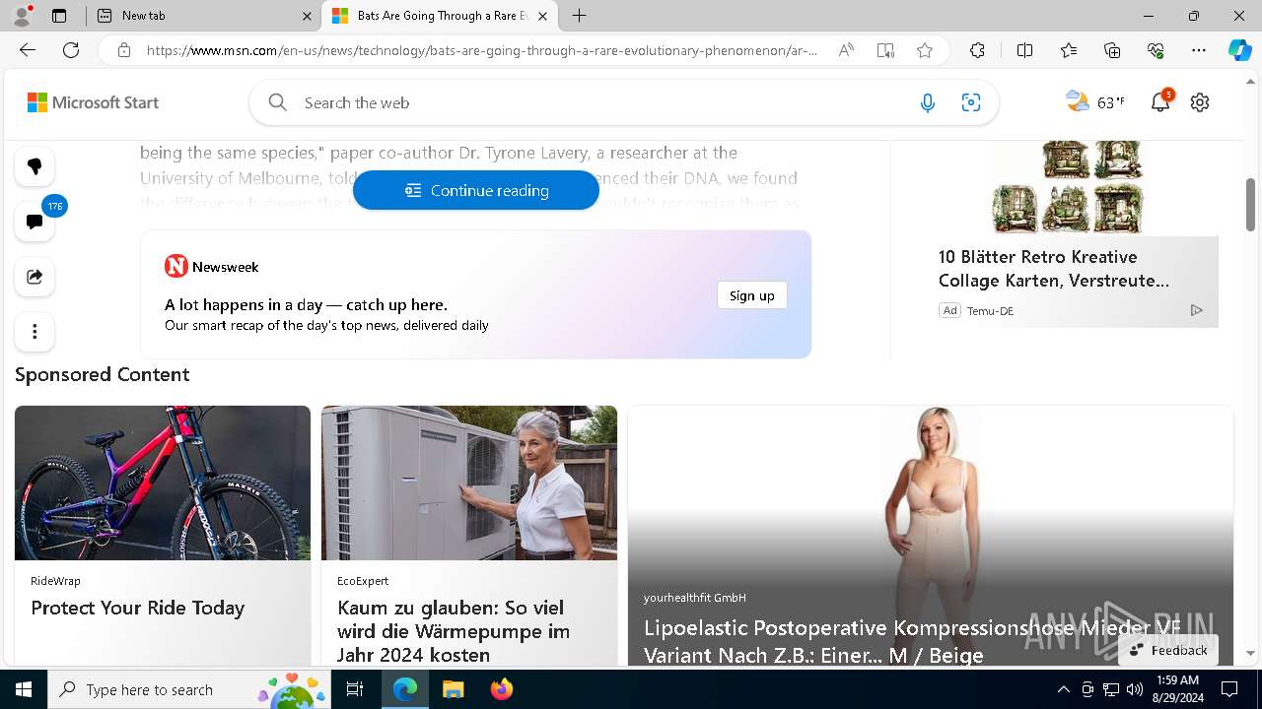Click the search magnifier icon
Screen dimensions: 1262x709
click(x=278, y=102)
